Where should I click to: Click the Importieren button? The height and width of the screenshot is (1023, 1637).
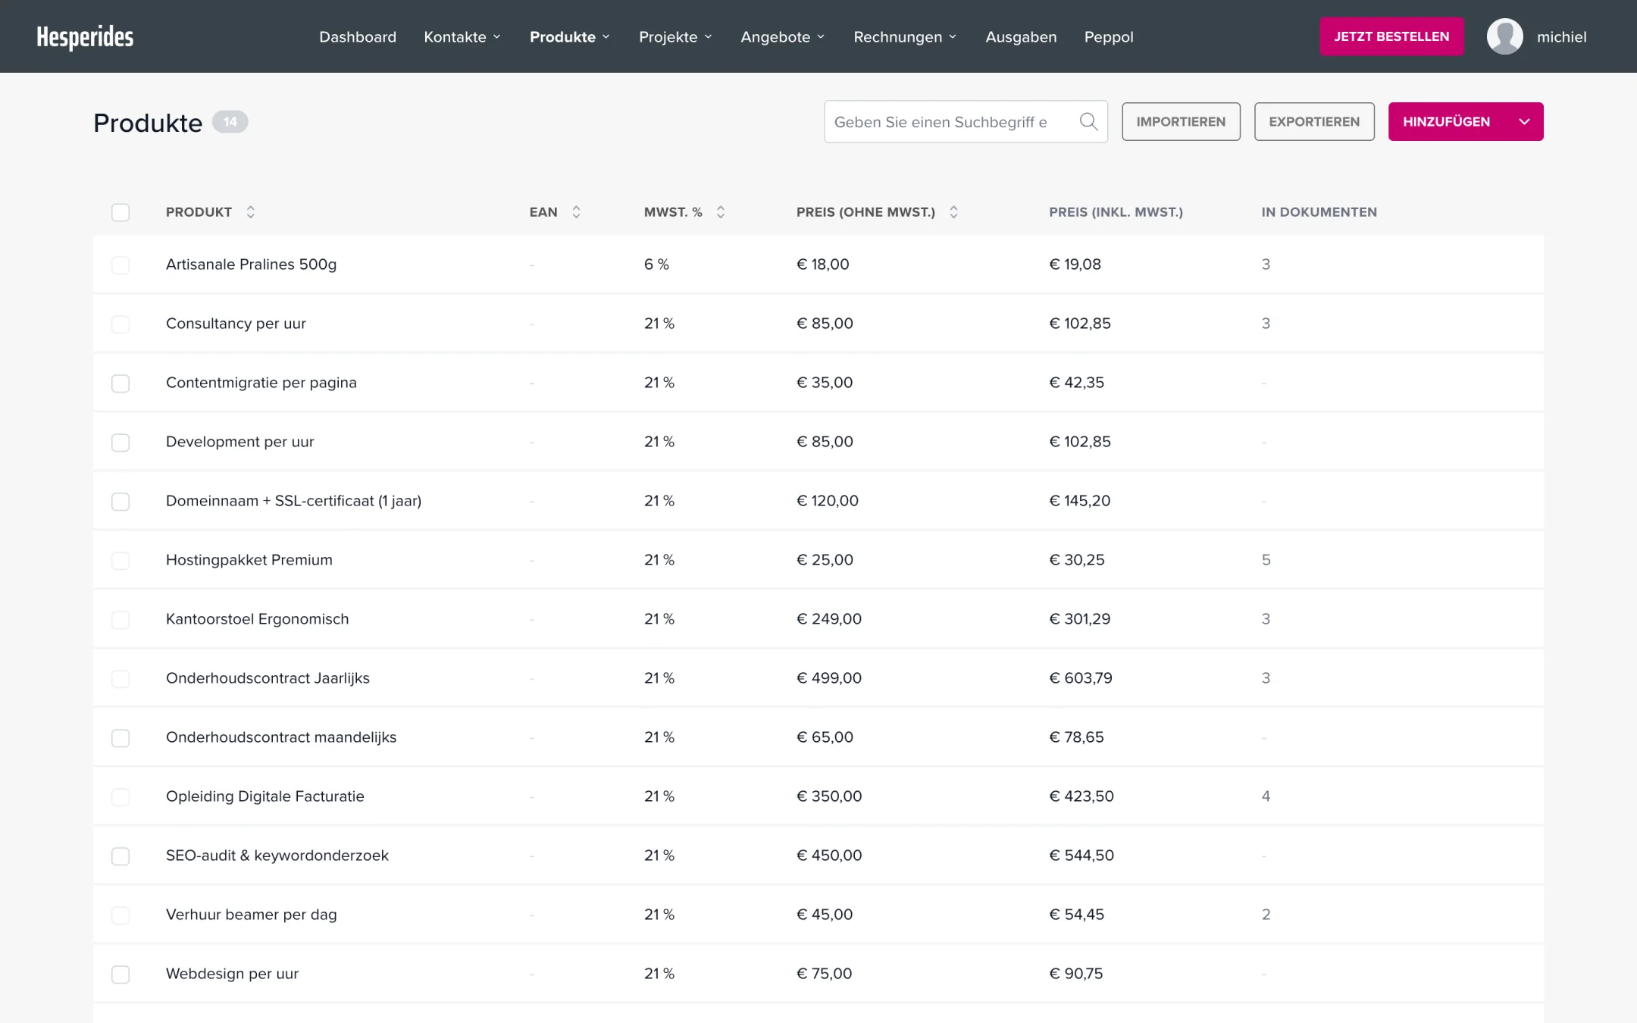tap(1181, 121)
